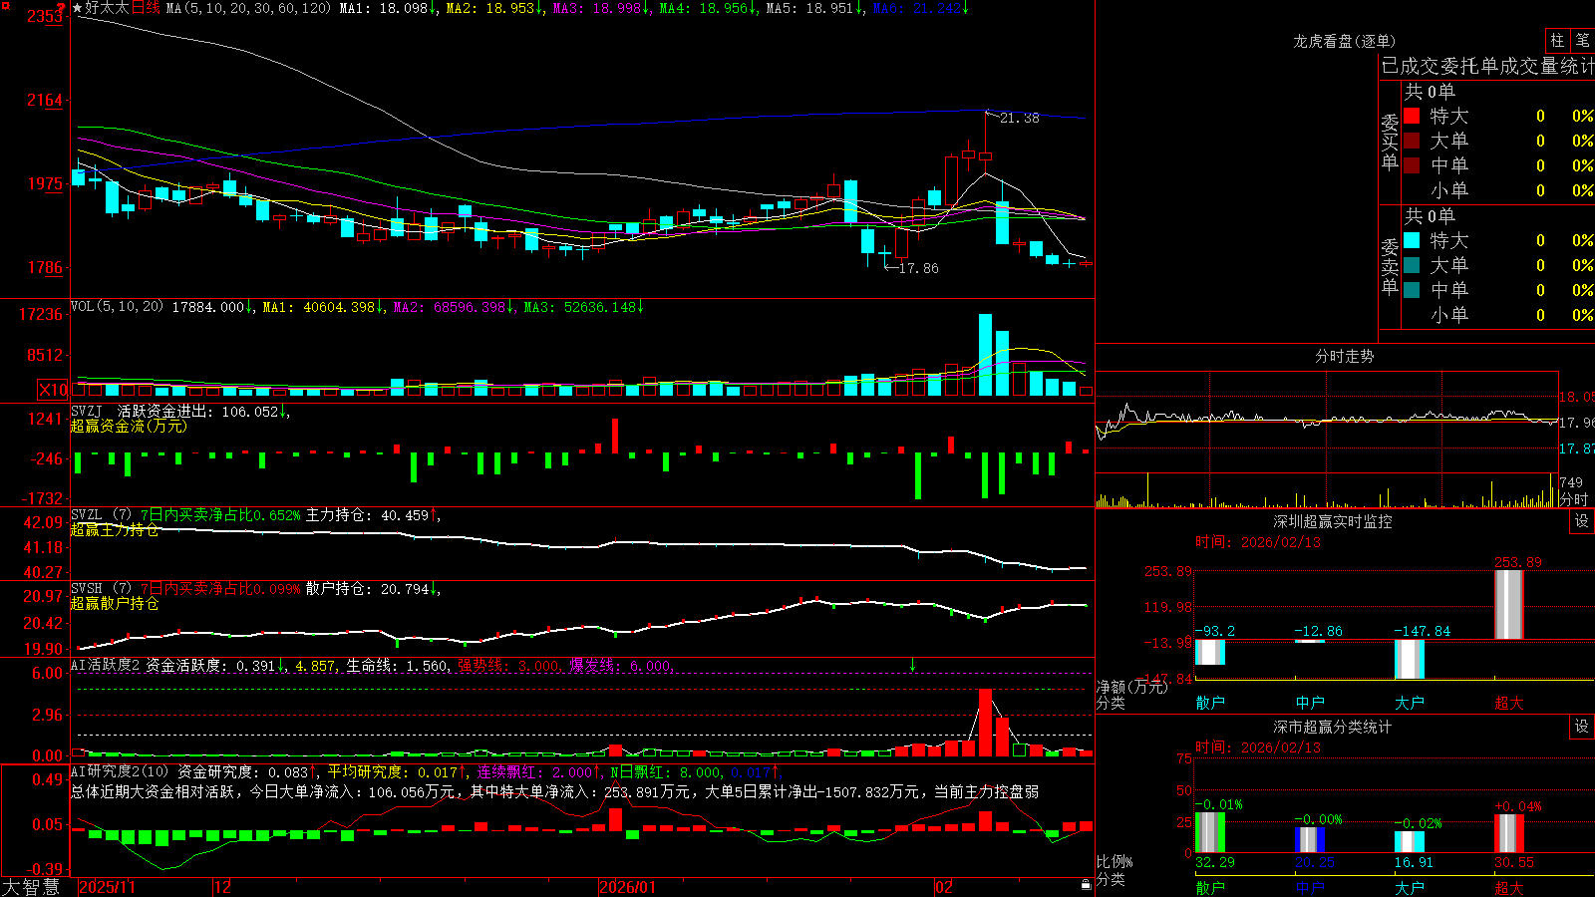The width and height of the screenshot is (1595, 897).
Task: Click the 中户 bar in 深市超赢分类统计
Action: tap(1310, 839)
